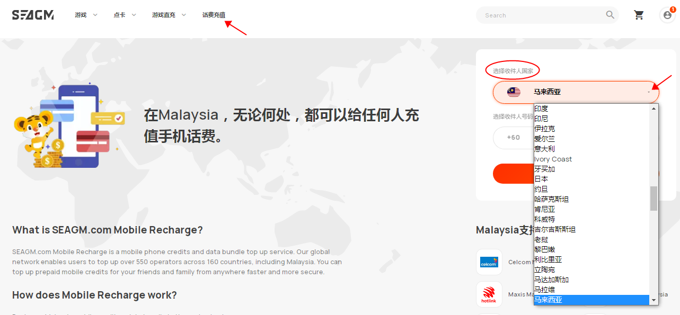Select 老挝 from the country list
Viewport: 680px width, 315px height.
click(591, 239)
